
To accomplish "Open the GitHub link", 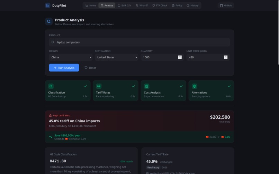I will (x=226, y=6).
